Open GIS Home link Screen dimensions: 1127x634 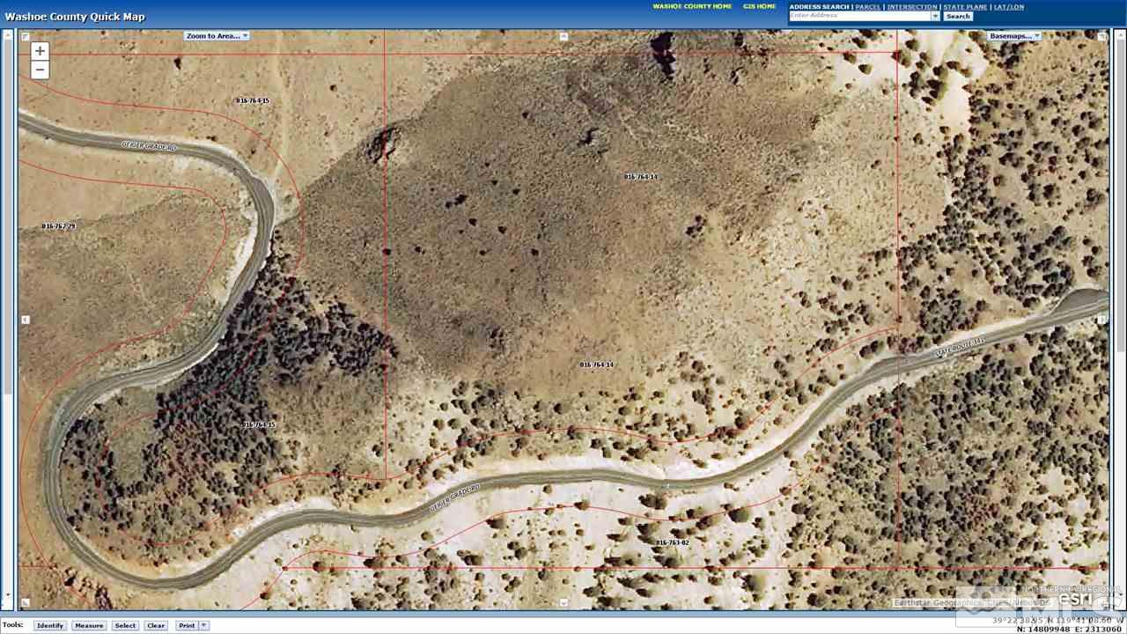pyautogui.click(x=759, y=6)
